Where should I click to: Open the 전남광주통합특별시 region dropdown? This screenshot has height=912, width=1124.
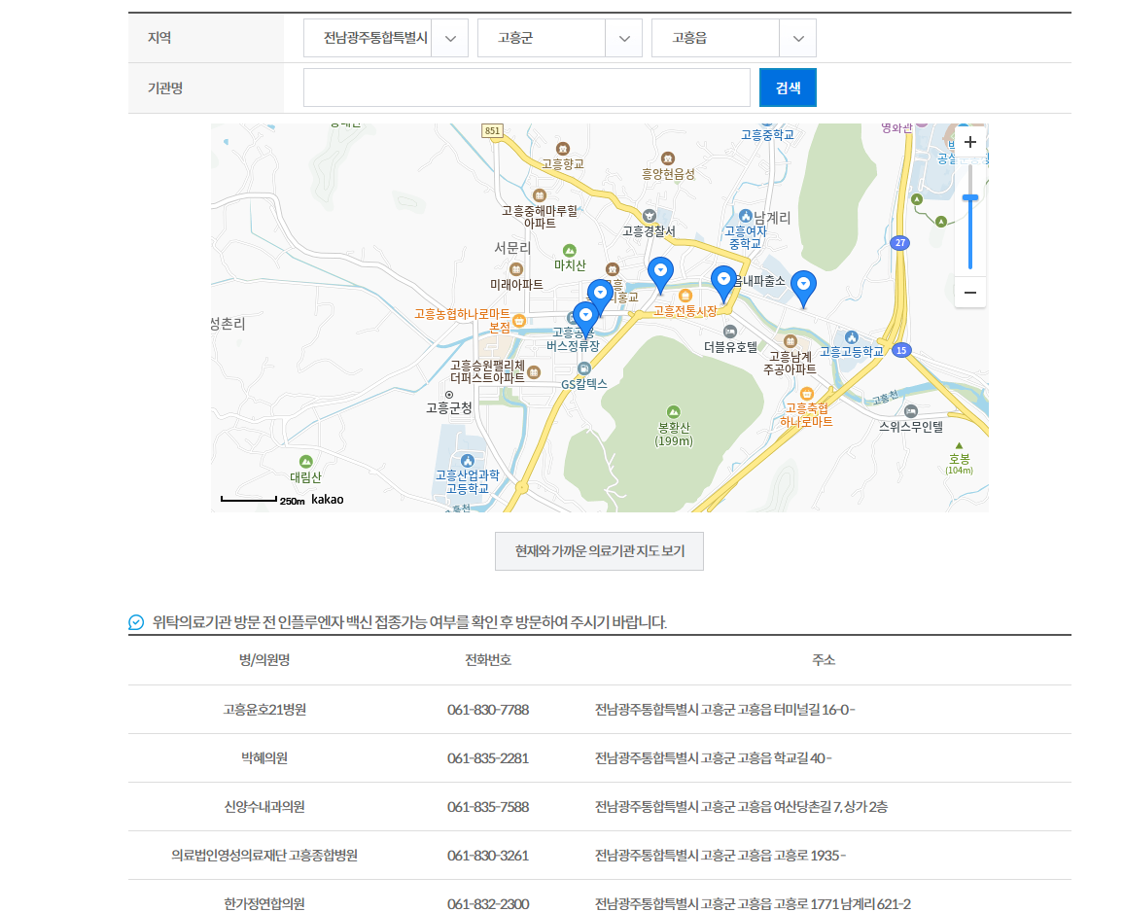click(x=386, y=38)
